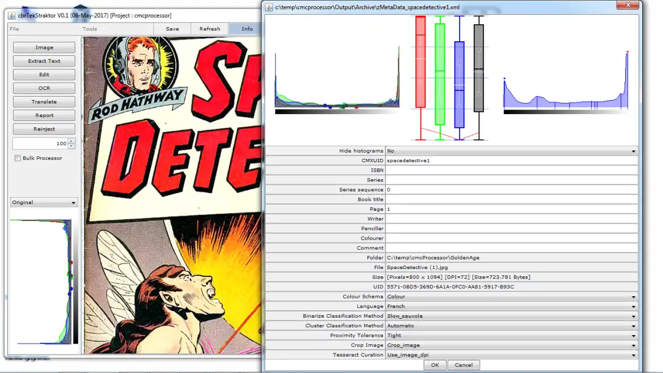
Task: Click the red channel box plot
Action: (421, 78)
